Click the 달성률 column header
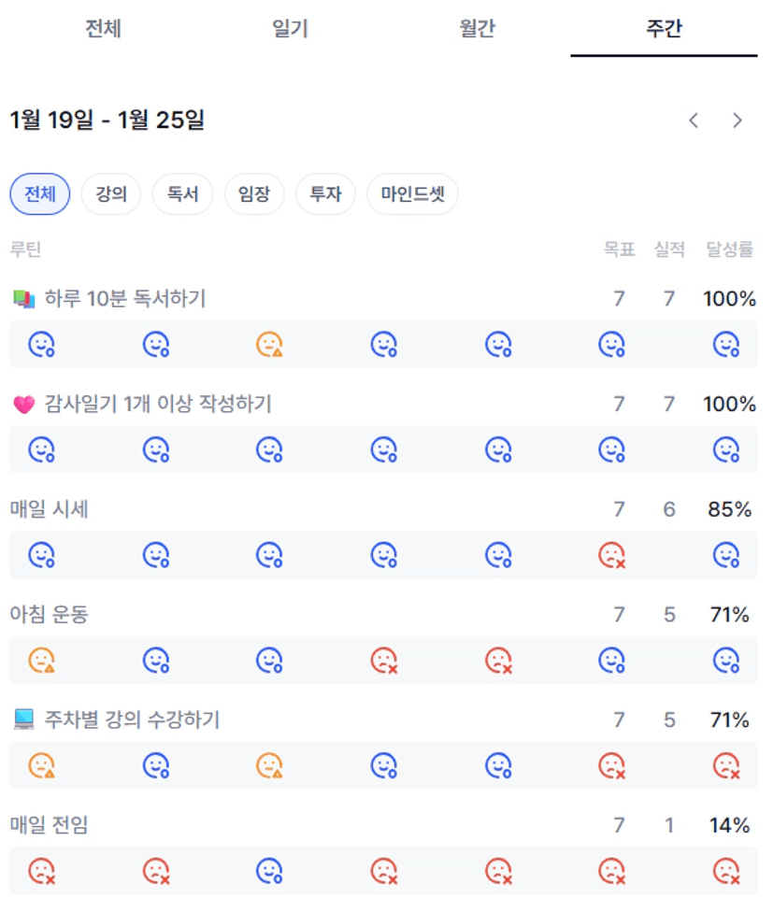Image resolution: width=773 pixels, height=912 pixels. (729, 249)
